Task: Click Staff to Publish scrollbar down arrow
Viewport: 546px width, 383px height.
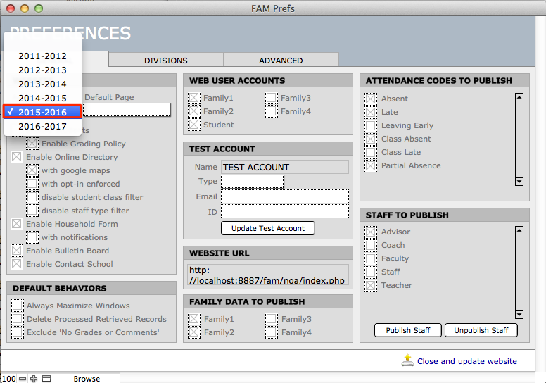Action: [519, 314]
